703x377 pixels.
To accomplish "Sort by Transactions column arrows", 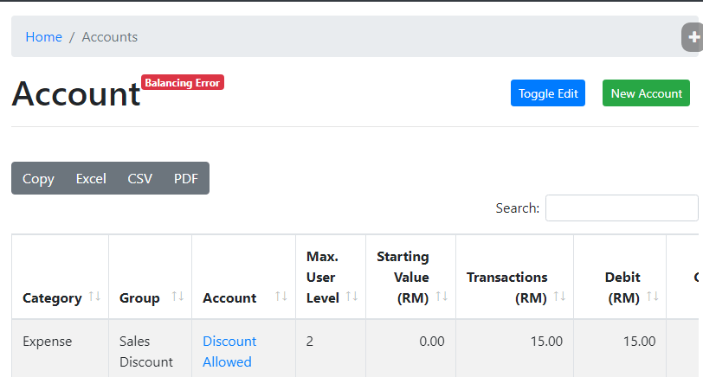I will tap(559, 297).
